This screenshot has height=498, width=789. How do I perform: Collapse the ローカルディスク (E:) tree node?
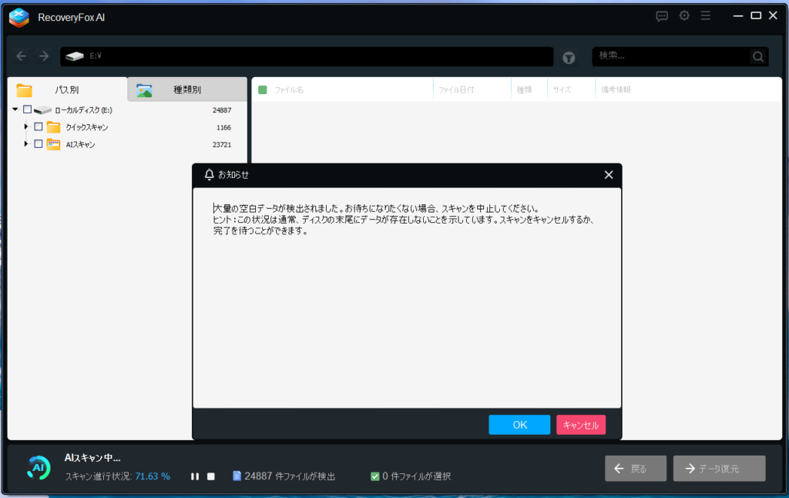click(15, 110)
